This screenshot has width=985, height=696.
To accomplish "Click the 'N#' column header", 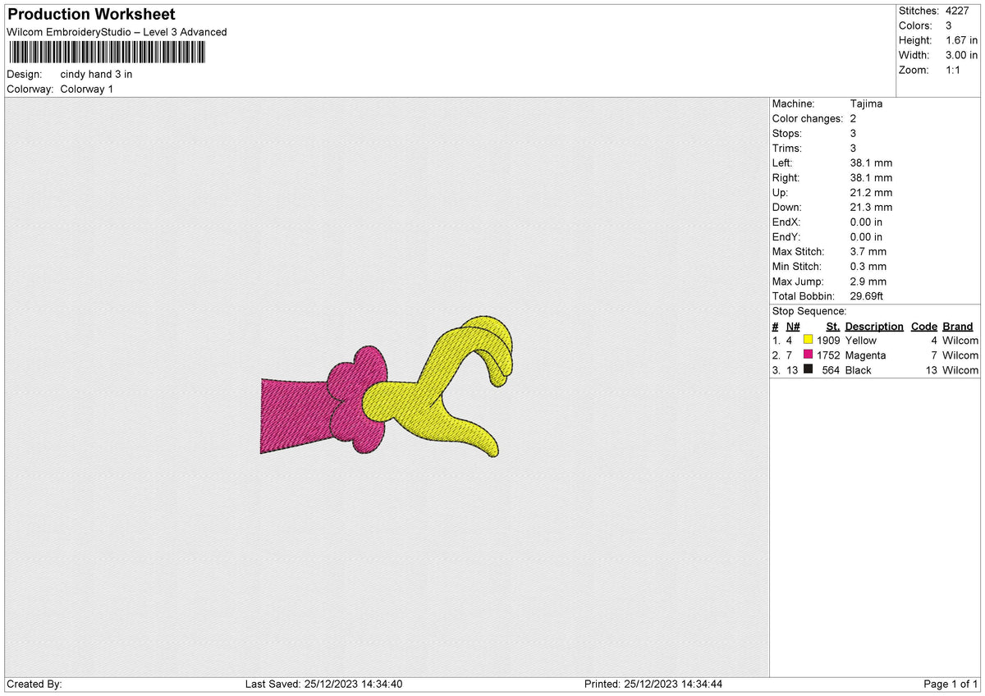I will (793, 326).
